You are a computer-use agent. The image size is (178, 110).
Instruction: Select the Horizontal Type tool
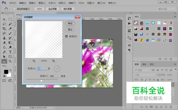point(10,52)
